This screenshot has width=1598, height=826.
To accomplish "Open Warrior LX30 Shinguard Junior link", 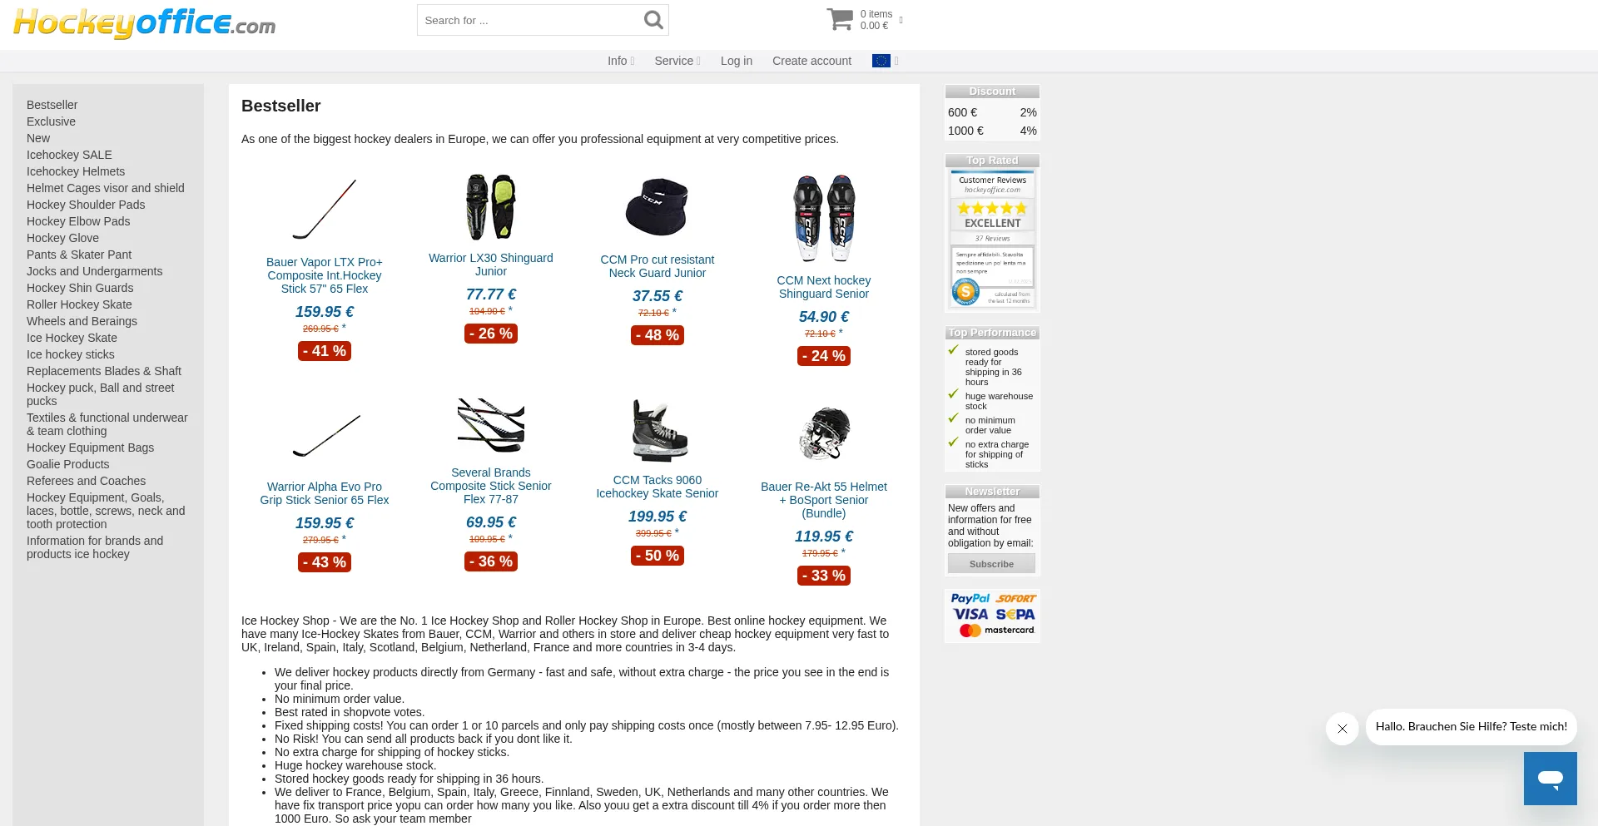I will click(x=491, y=265).
